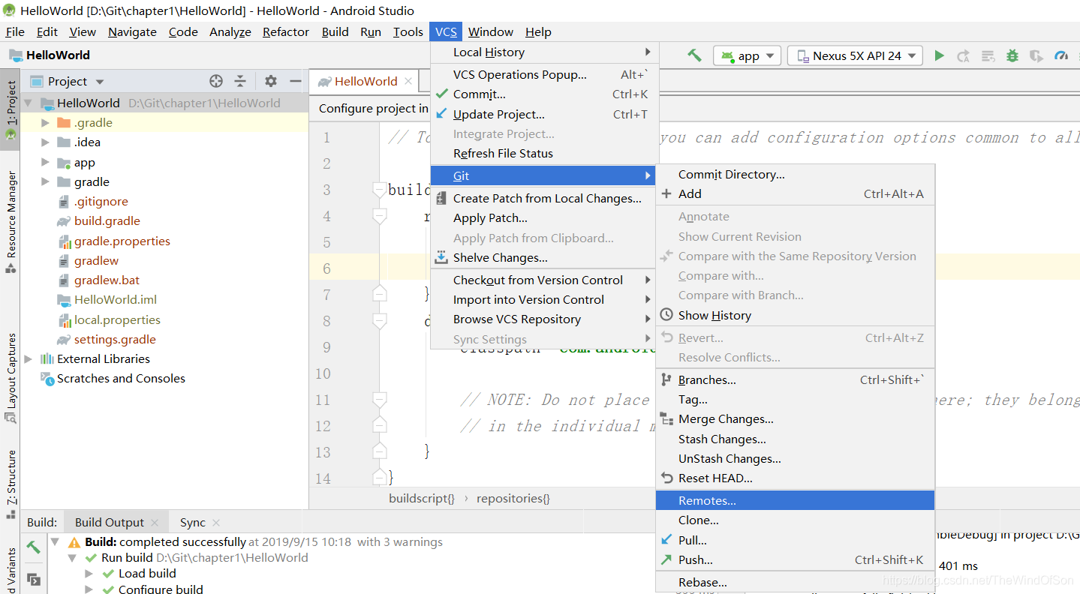This screenshot has width=1080, height=594.
Task: Click Add in the Git submenu
Action: pos(795,194)
